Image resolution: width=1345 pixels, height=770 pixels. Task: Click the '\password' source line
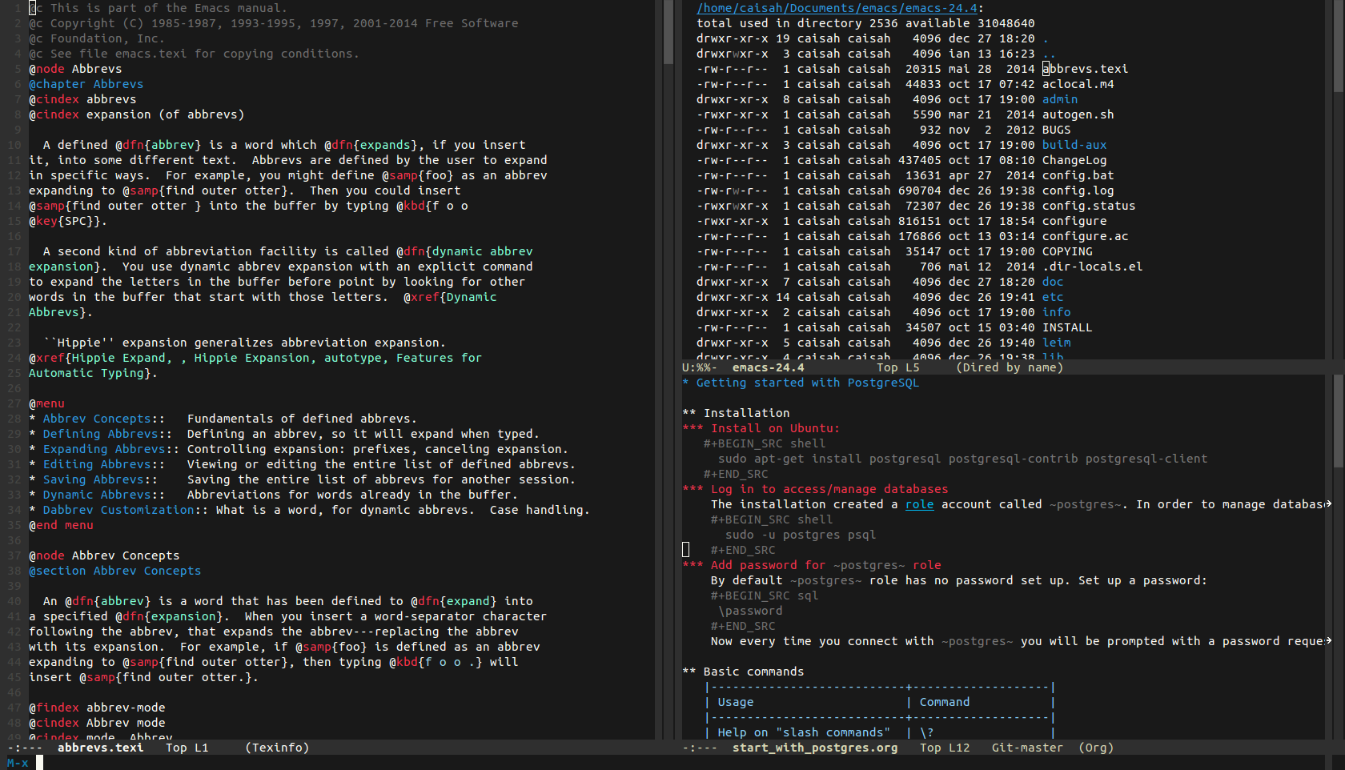(750, 611)
